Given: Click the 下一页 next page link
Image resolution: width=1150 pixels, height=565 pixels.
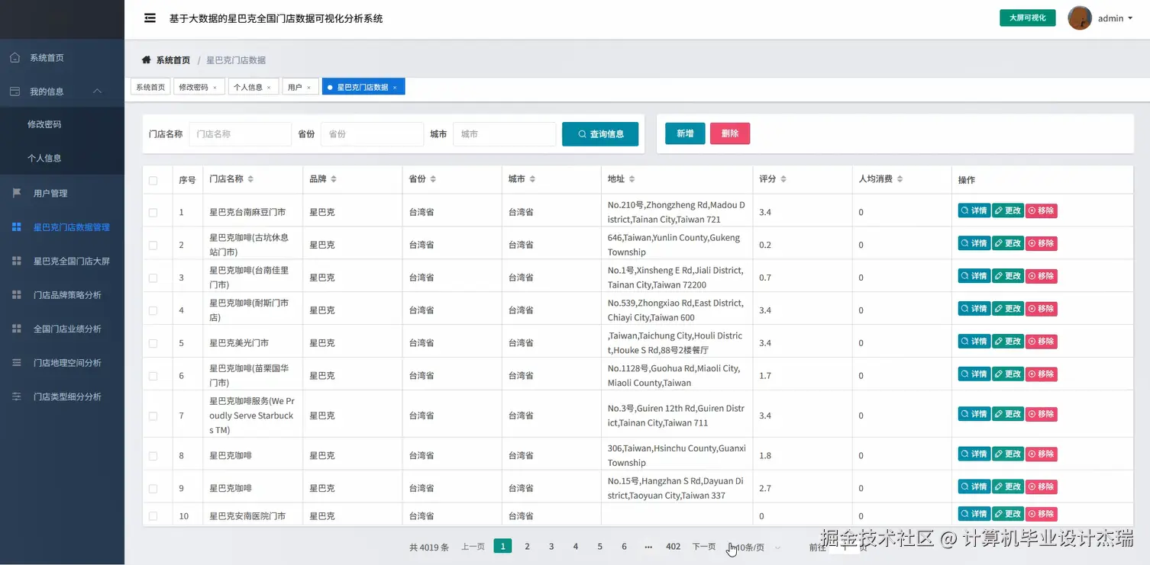Looking at the screenshot, I should click(x=704, y=547).
